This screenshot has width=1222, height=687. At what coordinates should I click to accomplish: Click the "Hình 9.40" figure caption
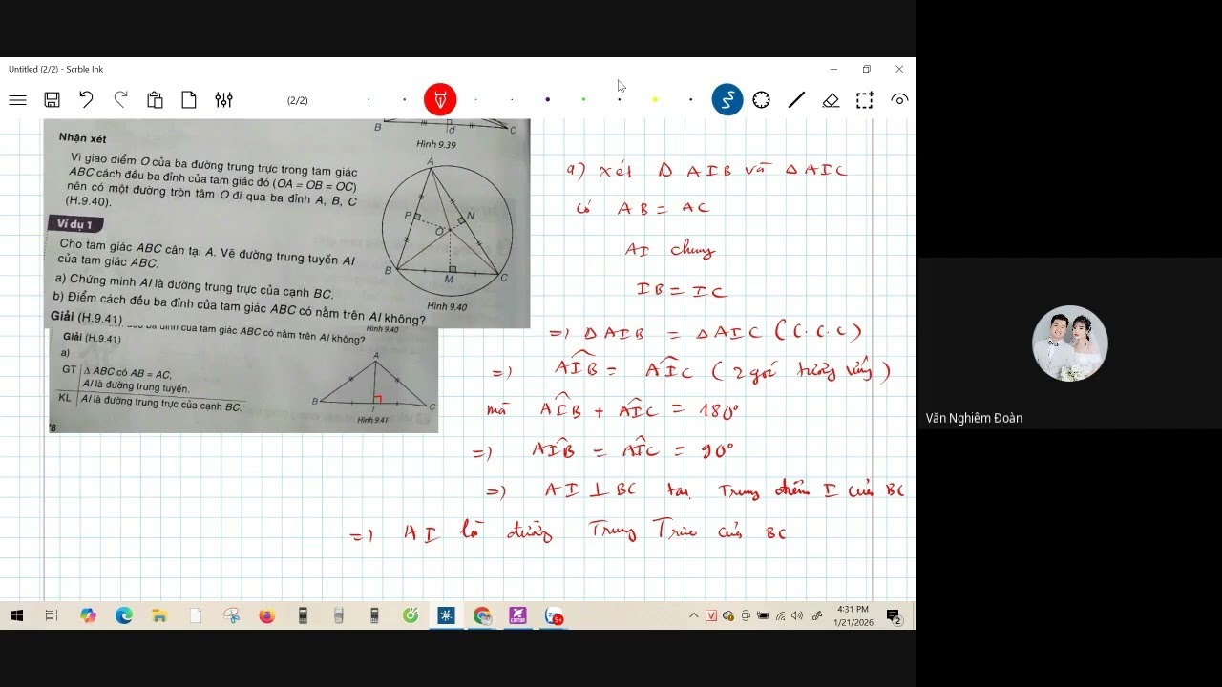[447, 306]
